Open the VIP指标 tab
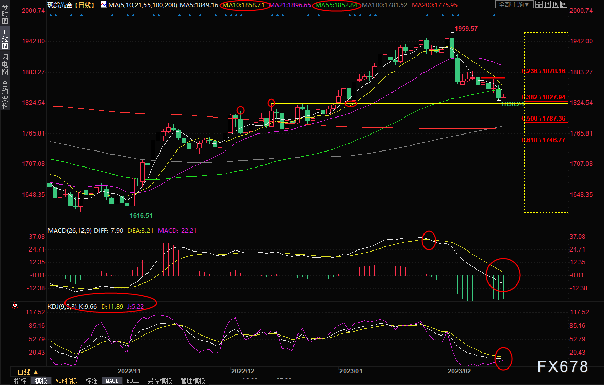604x385 pixels. click(x=66, y=381)
